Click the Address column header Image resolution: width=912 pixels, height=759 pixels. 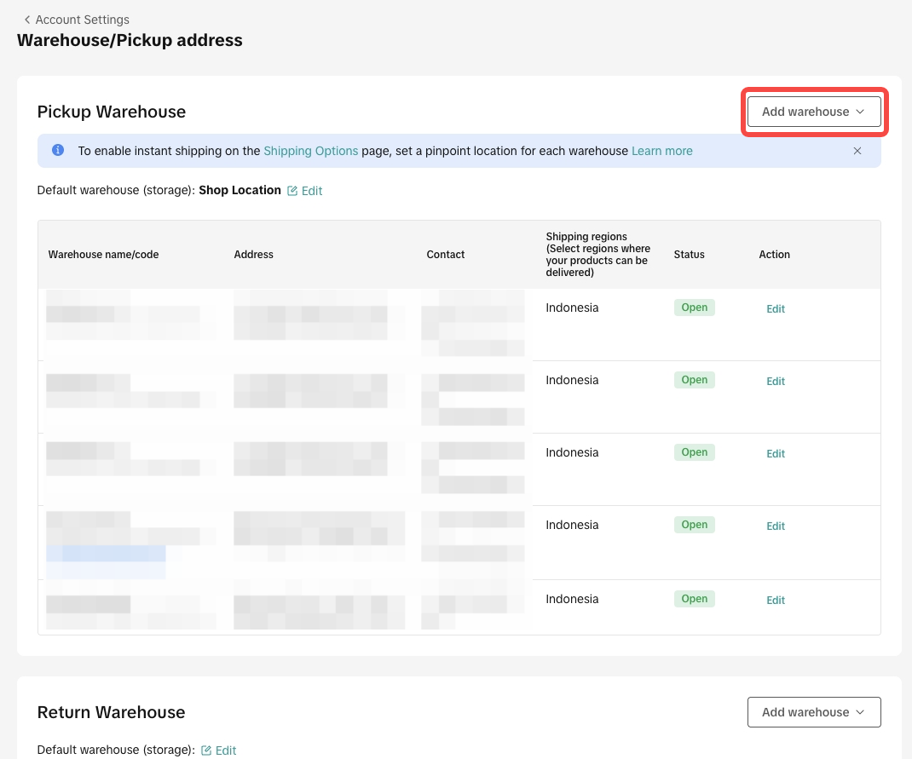click(x=253, y=255)
